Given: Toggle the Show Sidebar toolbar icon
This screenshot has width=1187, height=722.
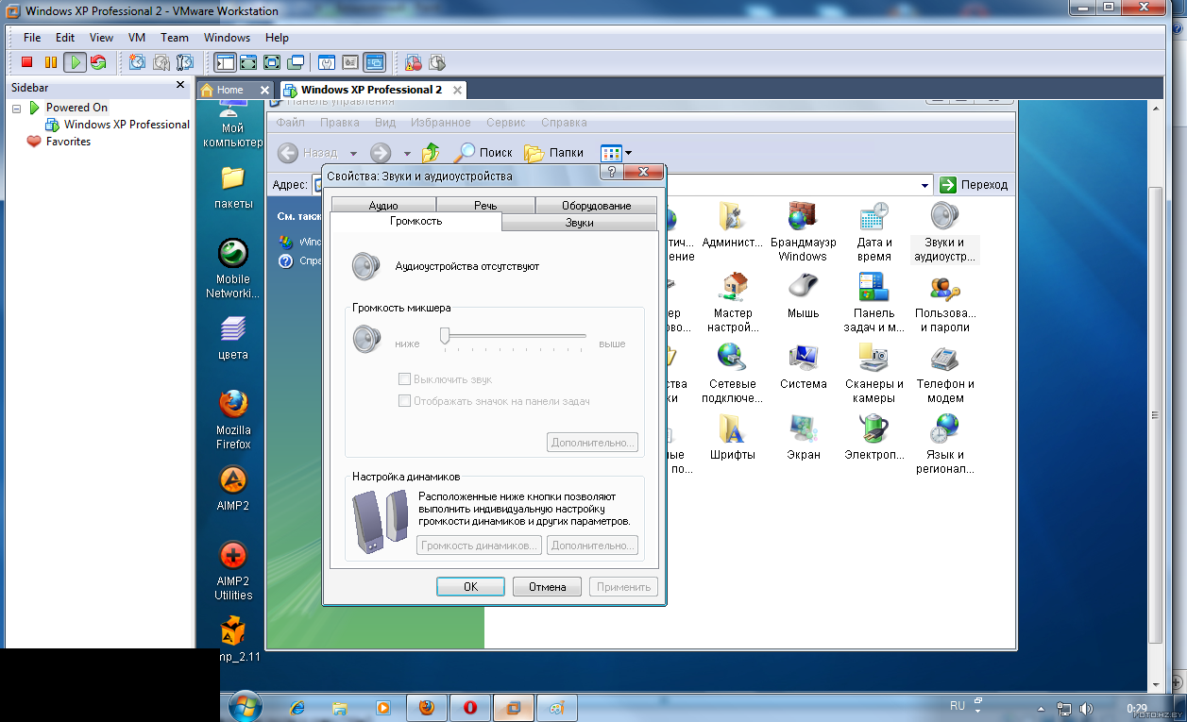Looking at the screenshot, I should point(225,62).
